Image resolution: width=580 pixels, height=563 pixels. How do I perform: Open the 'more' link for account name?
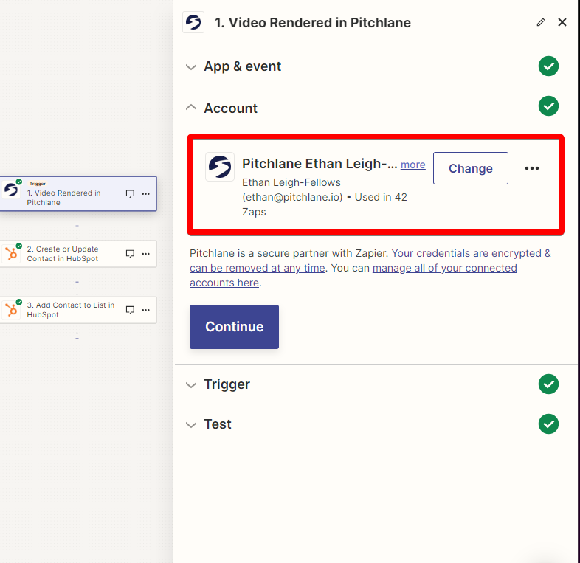point(412,165)
